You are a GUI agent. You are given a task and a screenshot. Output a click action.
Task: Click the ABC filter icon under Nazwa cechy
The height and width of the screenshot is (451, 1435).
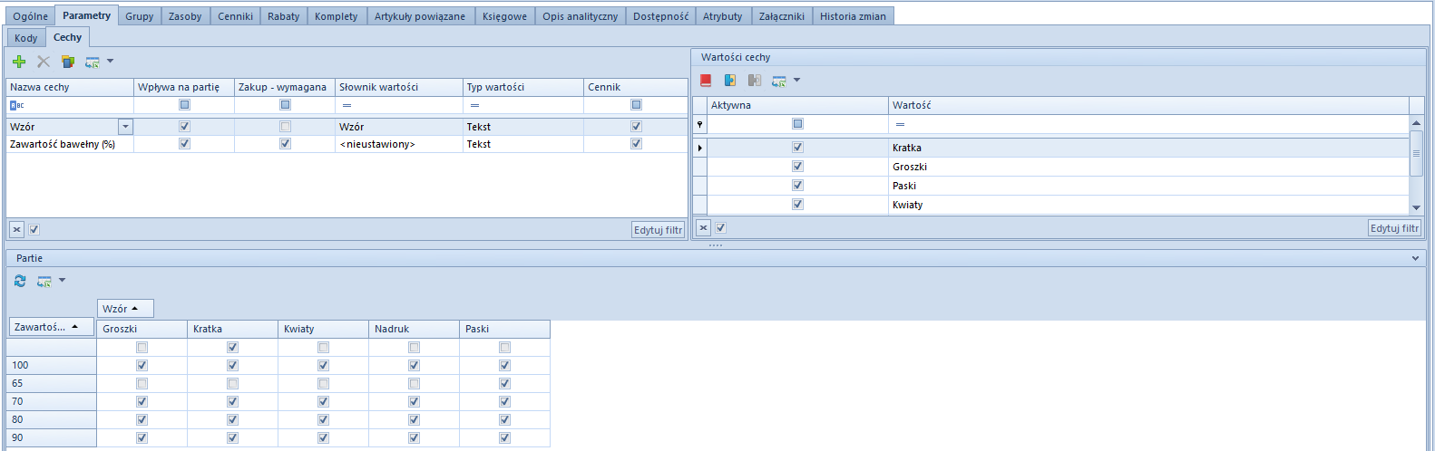point(16,105)
